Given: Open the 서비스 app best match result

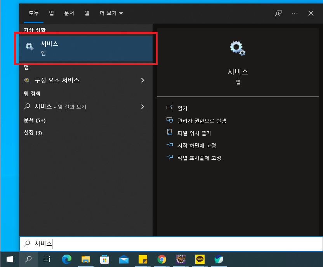Looking at the screenshot, I should 86,48.
